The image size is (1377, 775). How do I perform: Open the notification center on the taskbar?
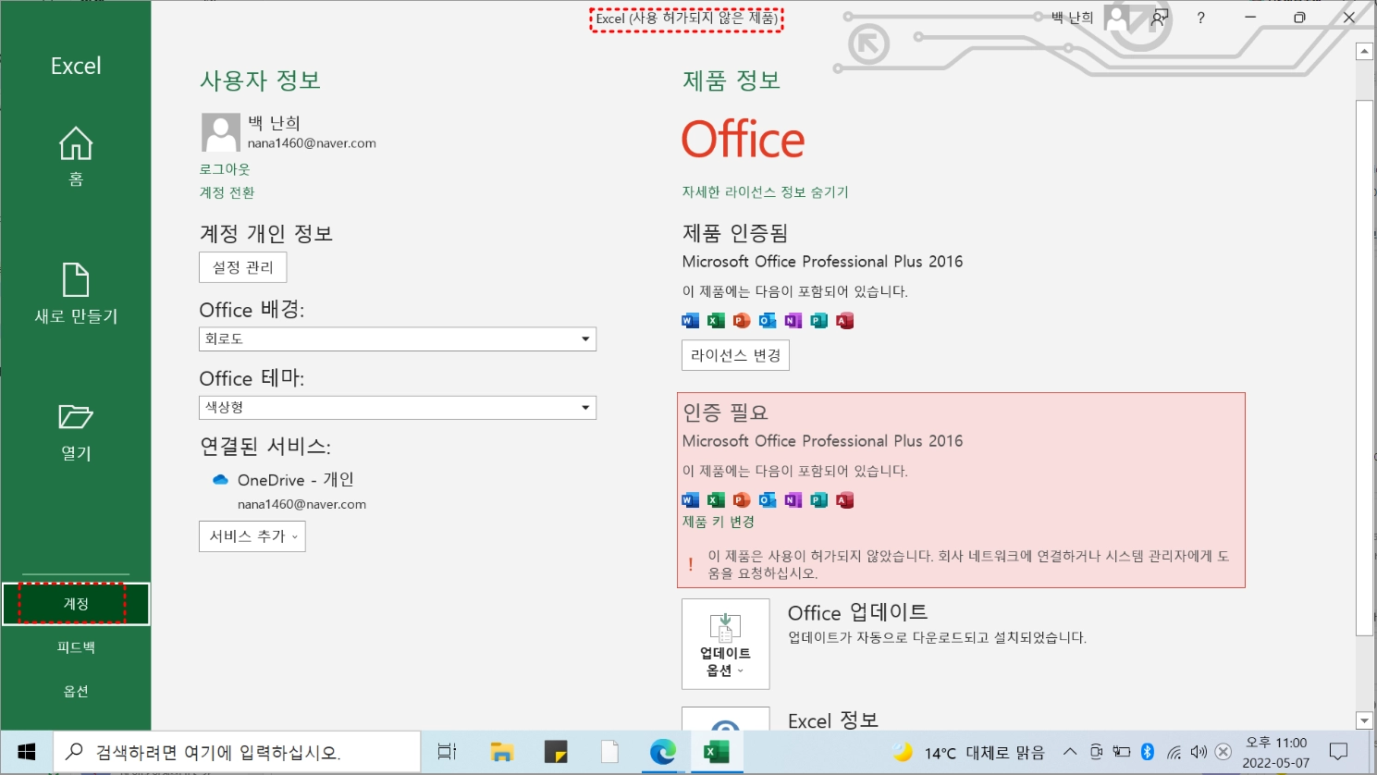tap(1338, 752)
